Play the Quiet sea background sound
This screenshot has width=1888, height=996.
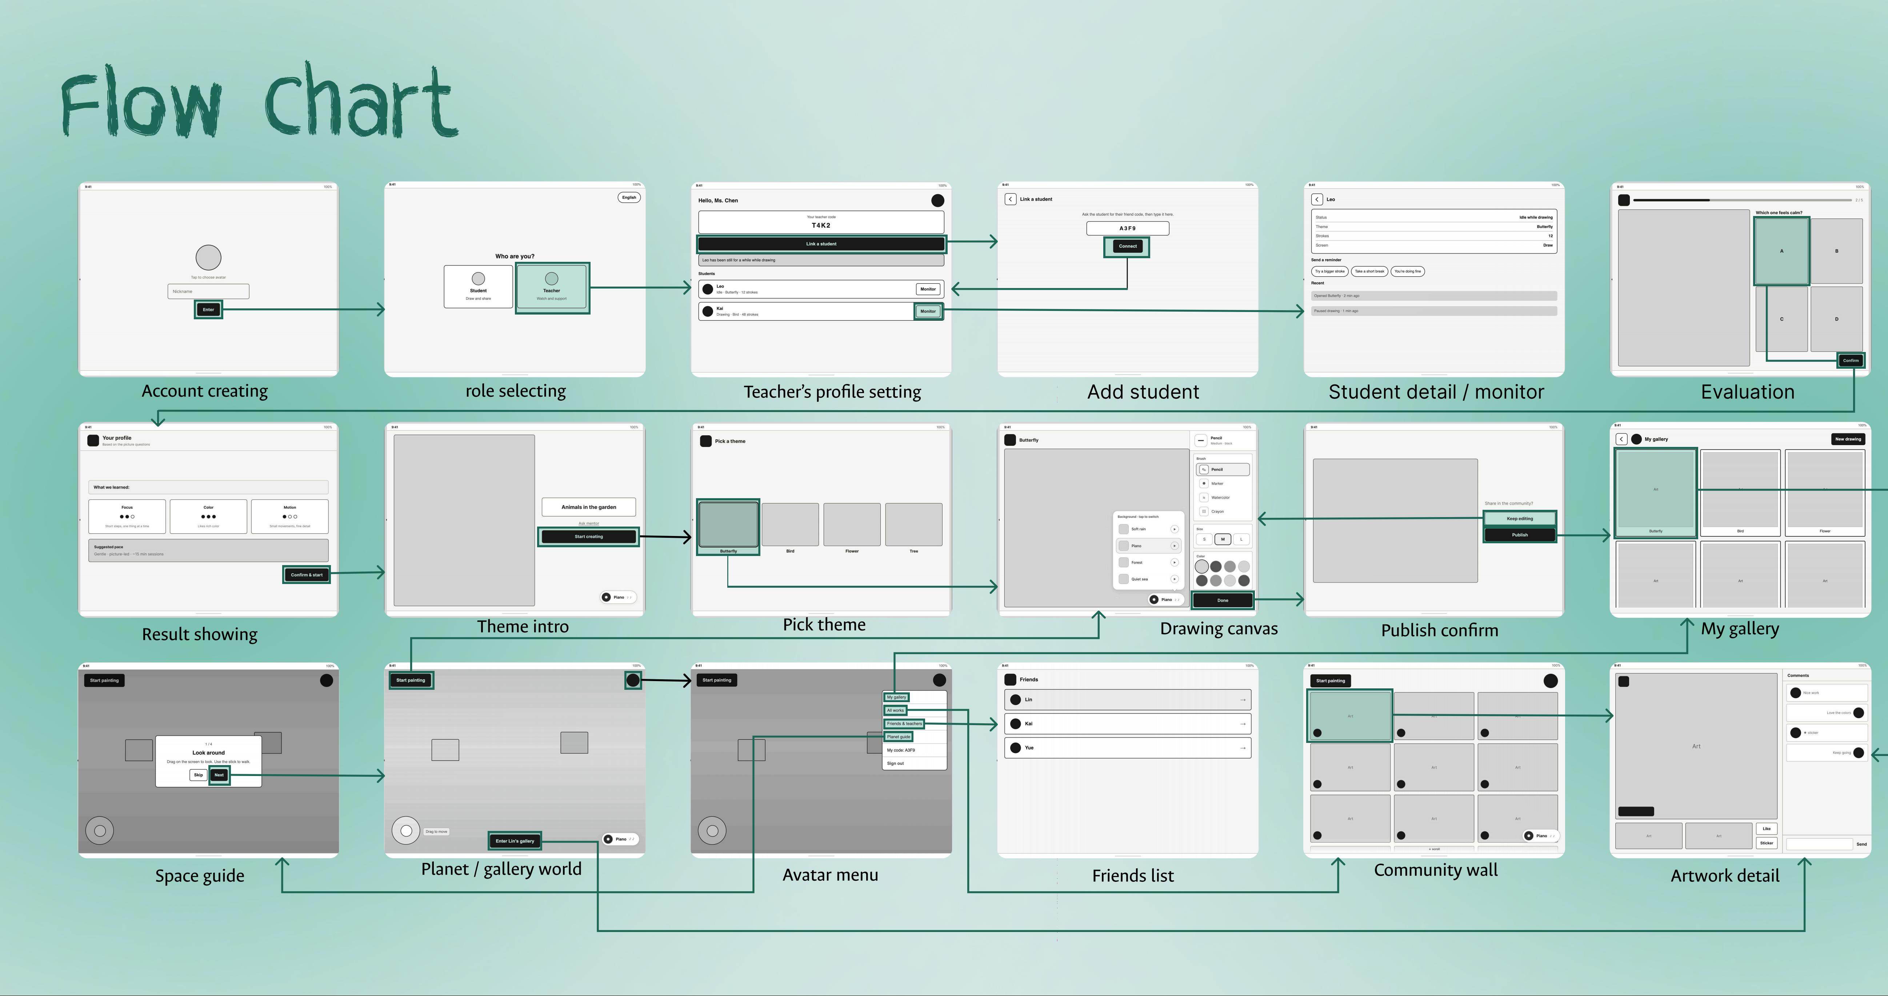1174,579
